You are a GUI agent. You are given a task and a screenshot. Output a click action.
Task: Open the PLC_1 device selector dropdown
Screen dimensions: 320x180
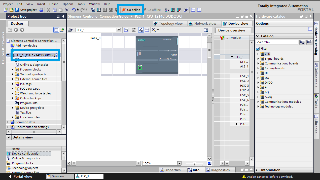[x=119, y=30]
